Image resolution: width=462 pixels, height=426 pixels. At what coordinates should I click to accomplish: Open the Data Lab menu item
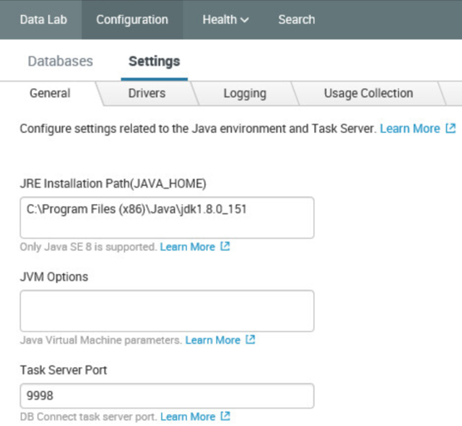(43, 20)
